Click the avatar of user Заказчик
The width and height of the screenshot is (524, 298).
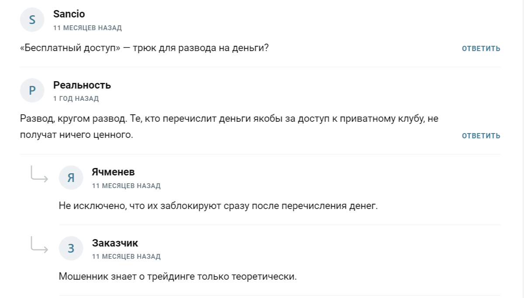pos(71,248)
